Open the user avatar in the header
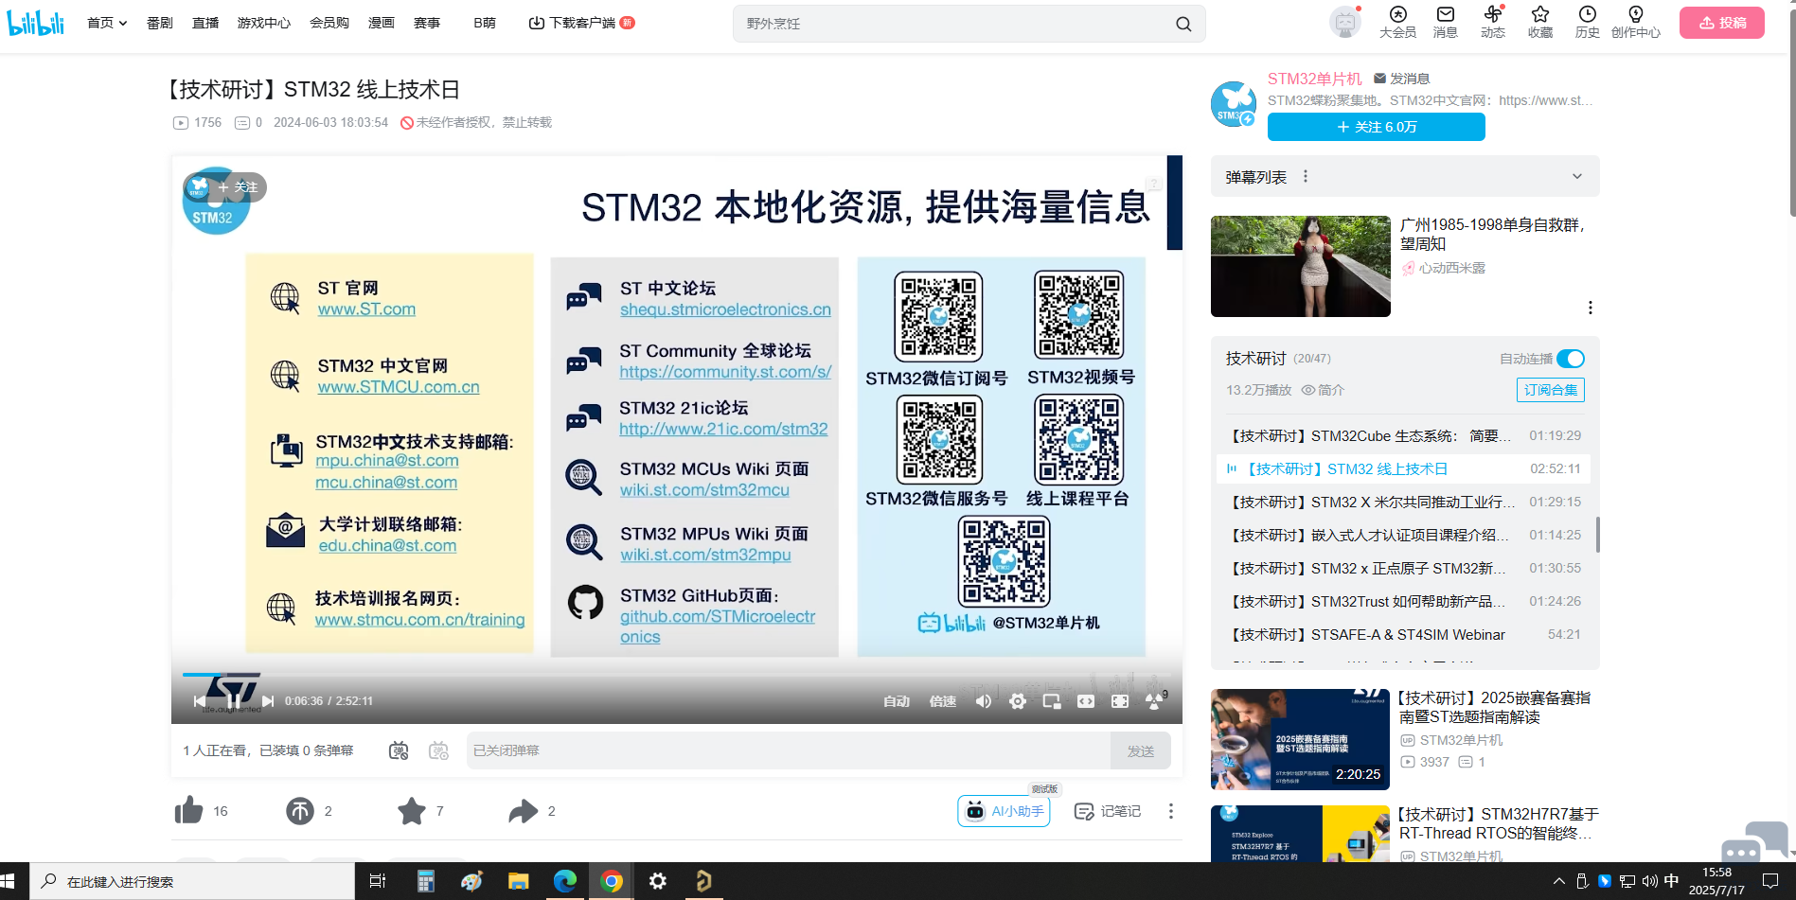 (x=1344, y=22)
